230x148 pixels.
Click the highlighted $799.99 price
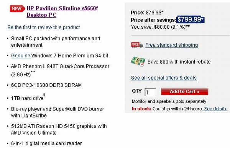(191, 20)
